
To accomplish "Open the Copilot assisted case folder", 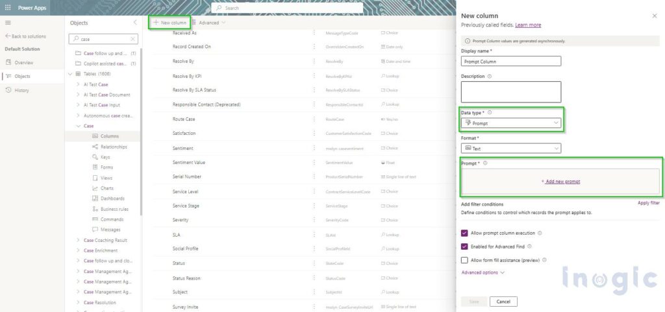I will pyautogui.click(x=105, y=64).
